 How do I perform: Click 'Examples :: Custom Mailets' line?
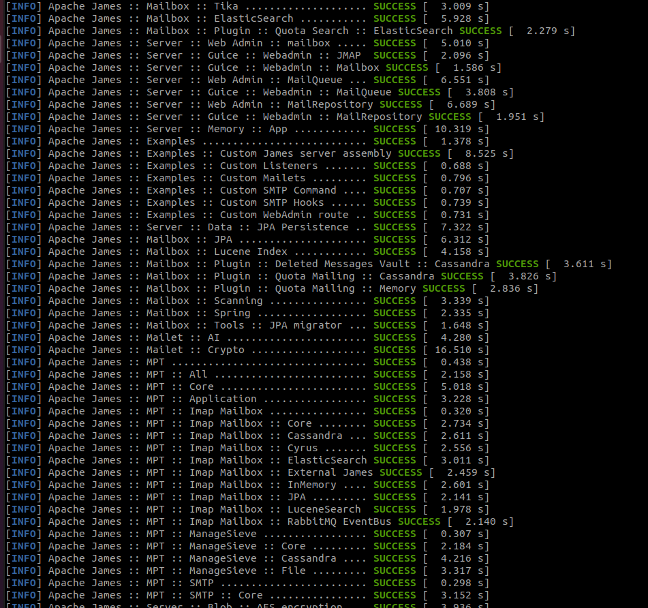tap(247, 178)
